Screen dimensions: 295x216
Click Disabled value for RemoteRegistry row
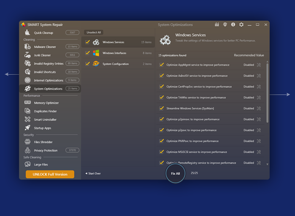[249, 163]
